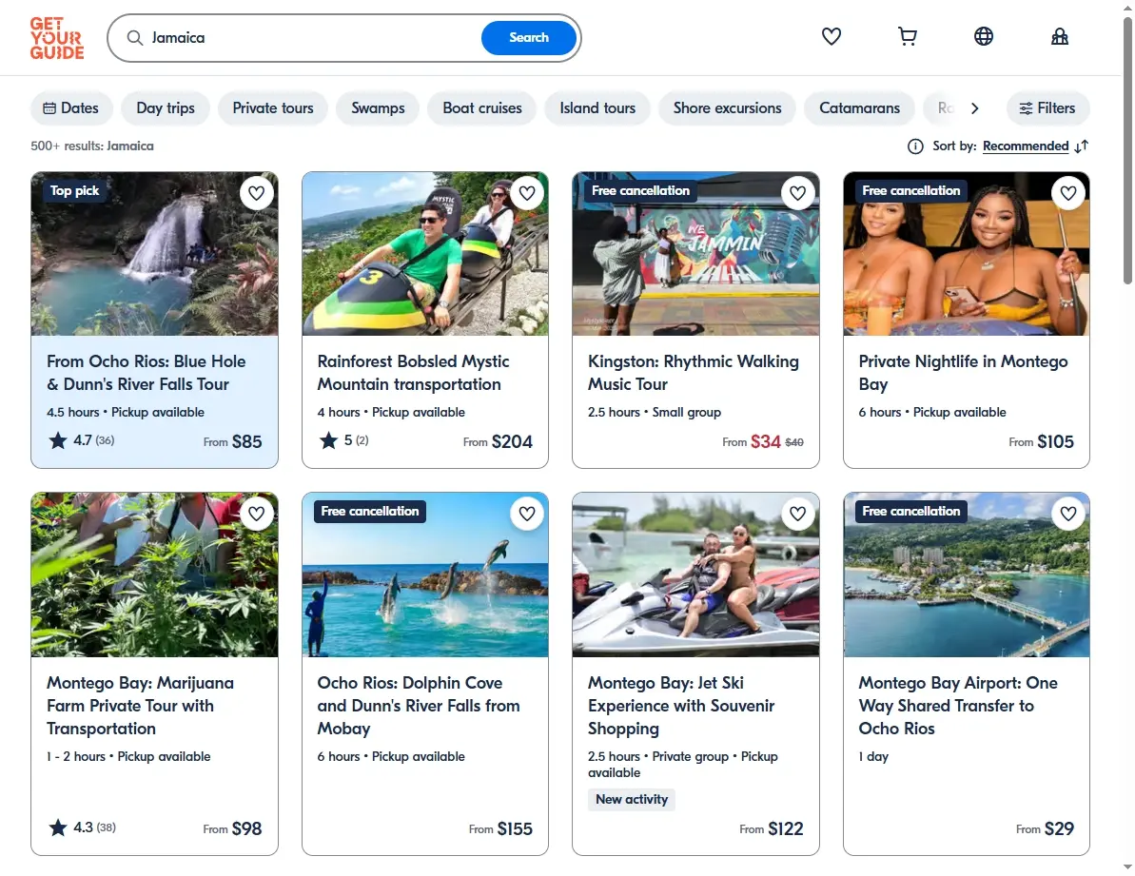Viewport: 1135px width, 876px height.
Task: Click the From $34 discounted price
Action: tap(763, 441)
